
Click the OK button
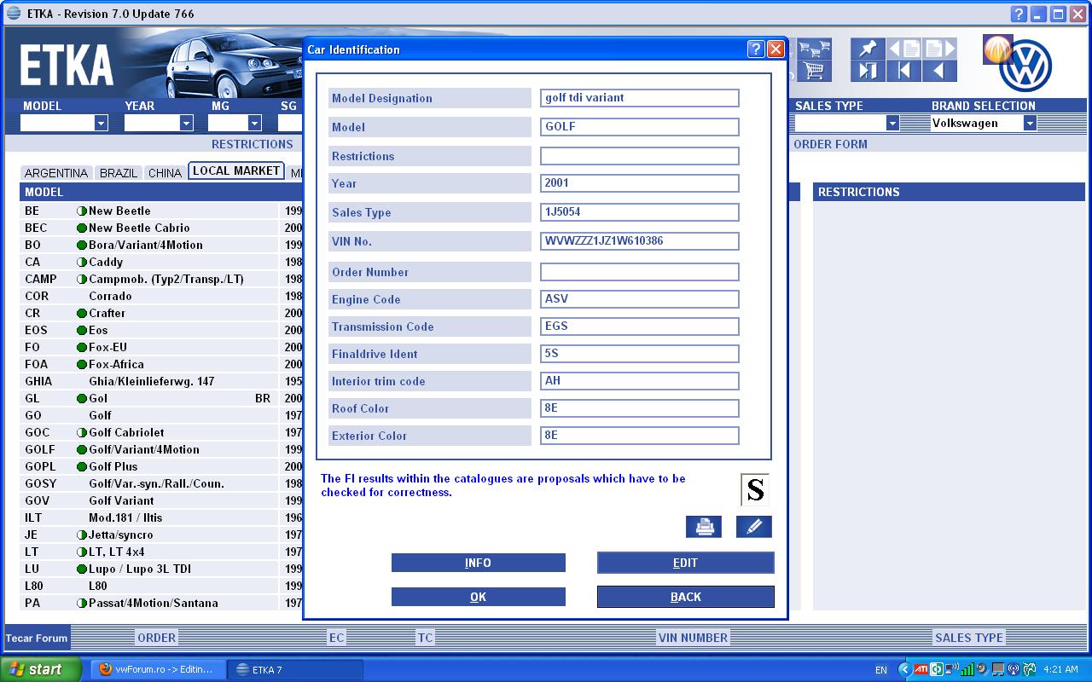click(479, 597)
